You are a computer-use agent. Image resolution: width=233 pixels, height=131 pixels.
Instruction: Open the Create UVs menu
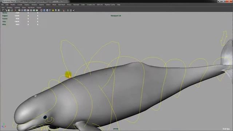[x=91, y=5]
